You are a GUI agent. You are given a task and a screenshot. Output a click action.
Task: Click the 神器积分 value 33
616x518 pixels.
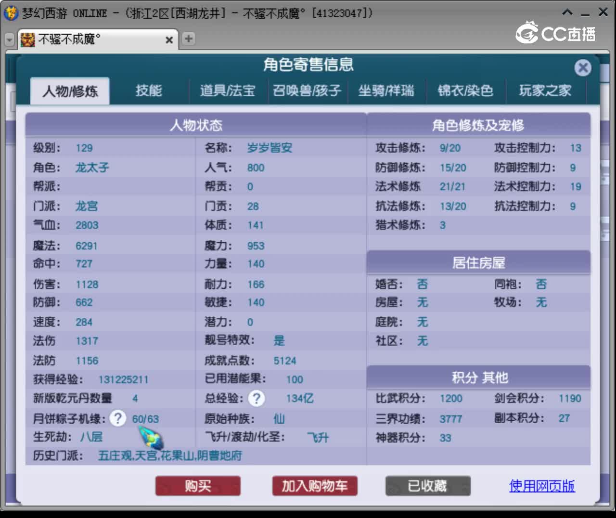445,438
